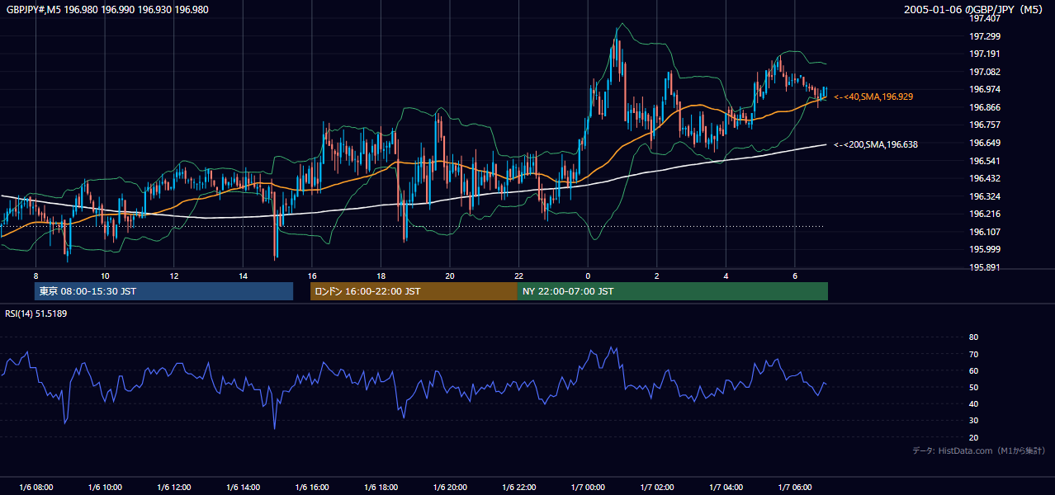The width and height of the screenshot is (1055, 495).
Task: Click hour tick 16 under the price chart
Action: [311, 276]
